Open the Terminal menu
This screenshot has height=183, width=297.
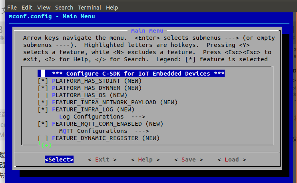point(90,8)
